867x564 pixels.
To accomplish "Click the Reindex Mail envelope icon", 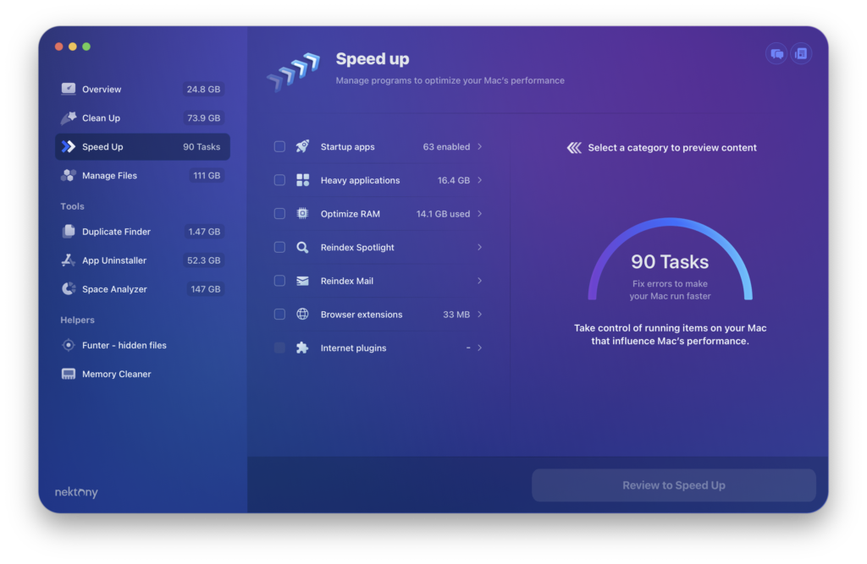I will [x=302, y=282].
